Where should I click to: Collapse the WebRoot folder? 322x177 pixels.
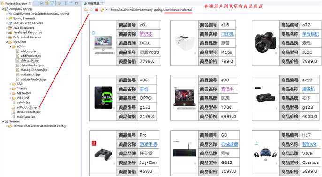[x=7, y=42]
